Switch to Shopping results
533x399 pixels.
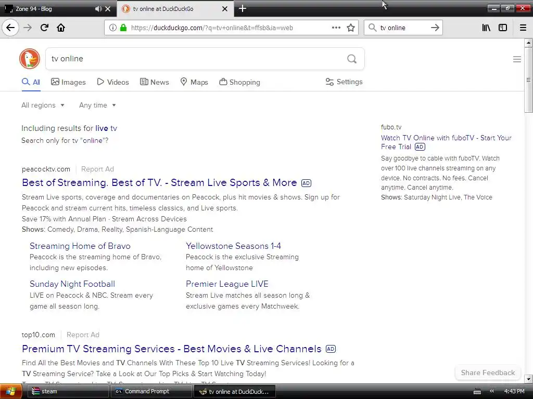(x=239, y=82)
